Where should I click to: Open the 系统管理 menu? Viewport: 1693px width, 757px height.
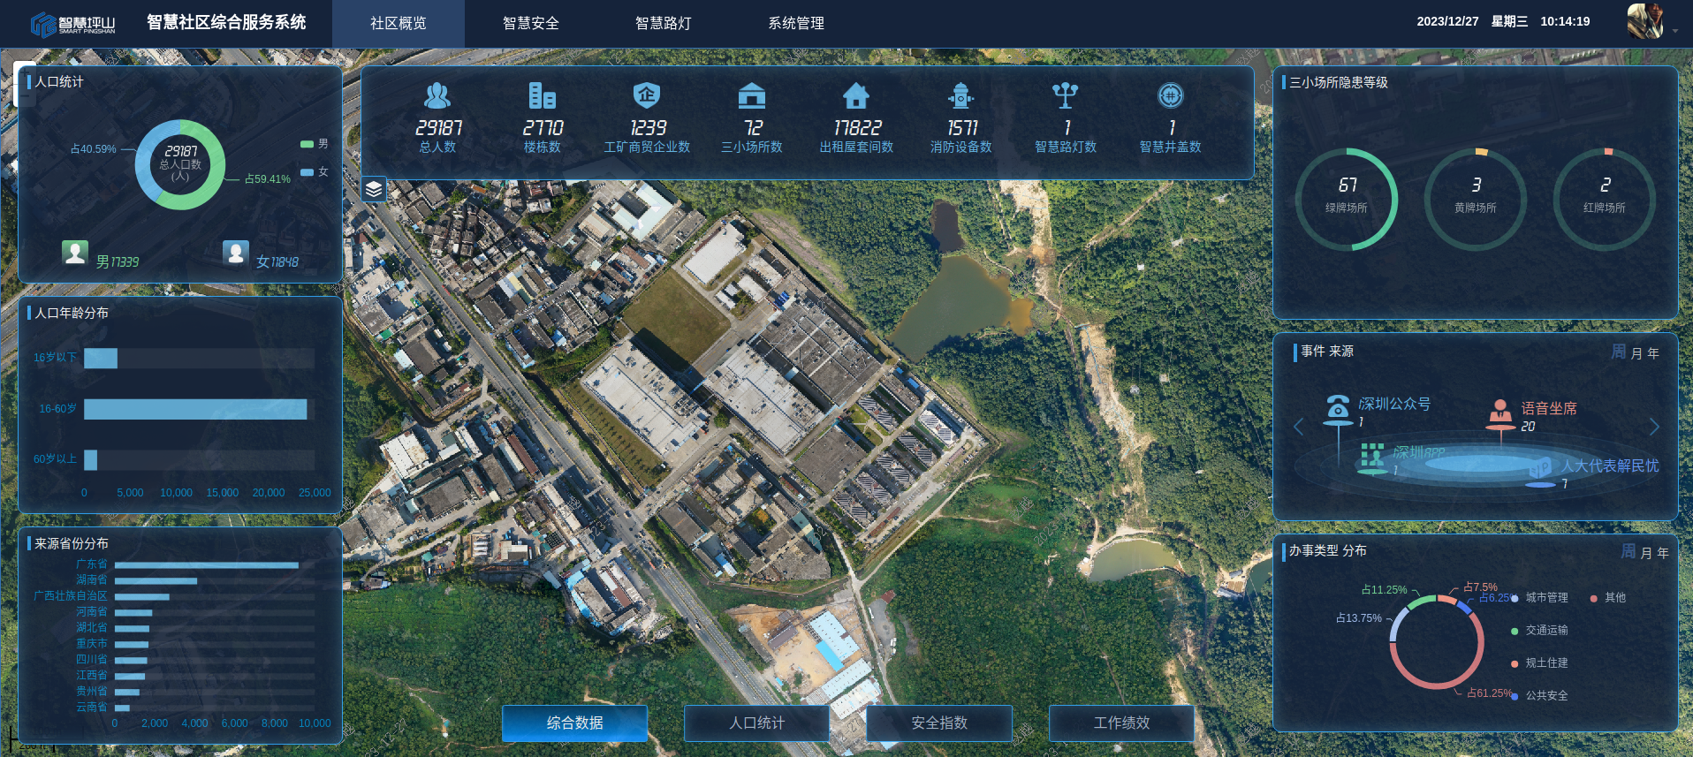pos(796,24)
